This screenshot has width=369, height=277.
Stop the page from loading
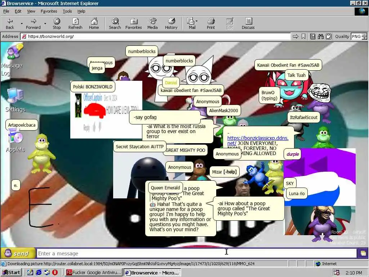[x=57, y=23]
